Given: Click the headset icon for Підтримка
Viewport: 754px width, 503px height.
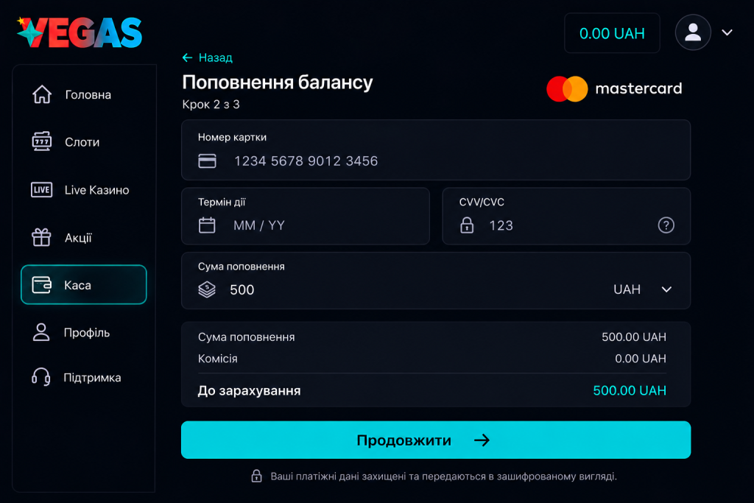Looking at the screenshot, I should pos(41,377).
